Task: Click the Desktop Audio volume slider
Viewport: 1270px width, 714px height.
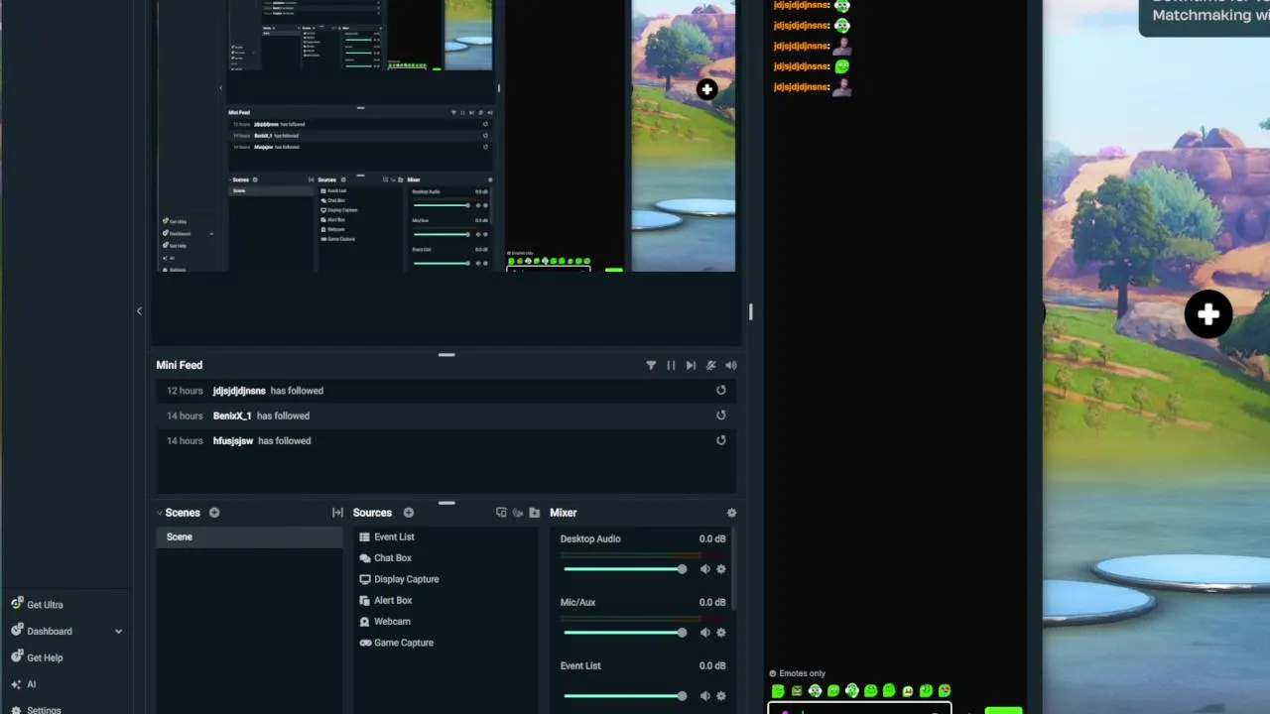Action: click(x=624, y=569)
